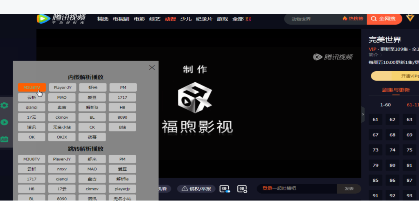Viewport: 419px width, 201px height.
Task: Play episode 61
Action: point(376,120)
